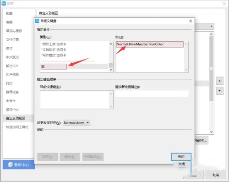Select "文档助手"选项卡 category
The width and height of the screenshot is (229, 182).
[x=54, y=50]
